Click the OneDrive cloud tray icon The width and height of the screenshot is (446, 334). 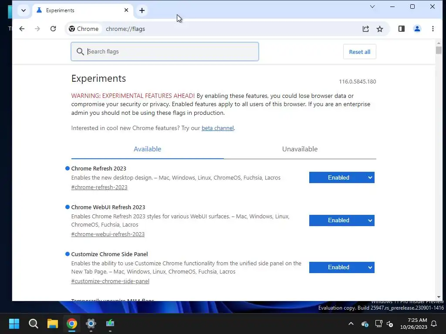(x=365, y=324)
